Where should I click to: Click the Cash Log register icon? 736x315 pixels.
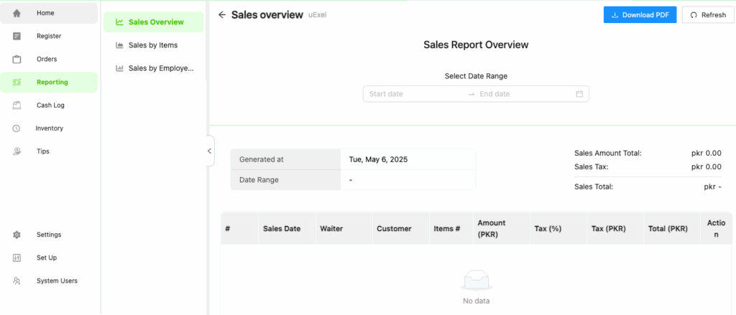pyautogui.click(x=17, y=105)
